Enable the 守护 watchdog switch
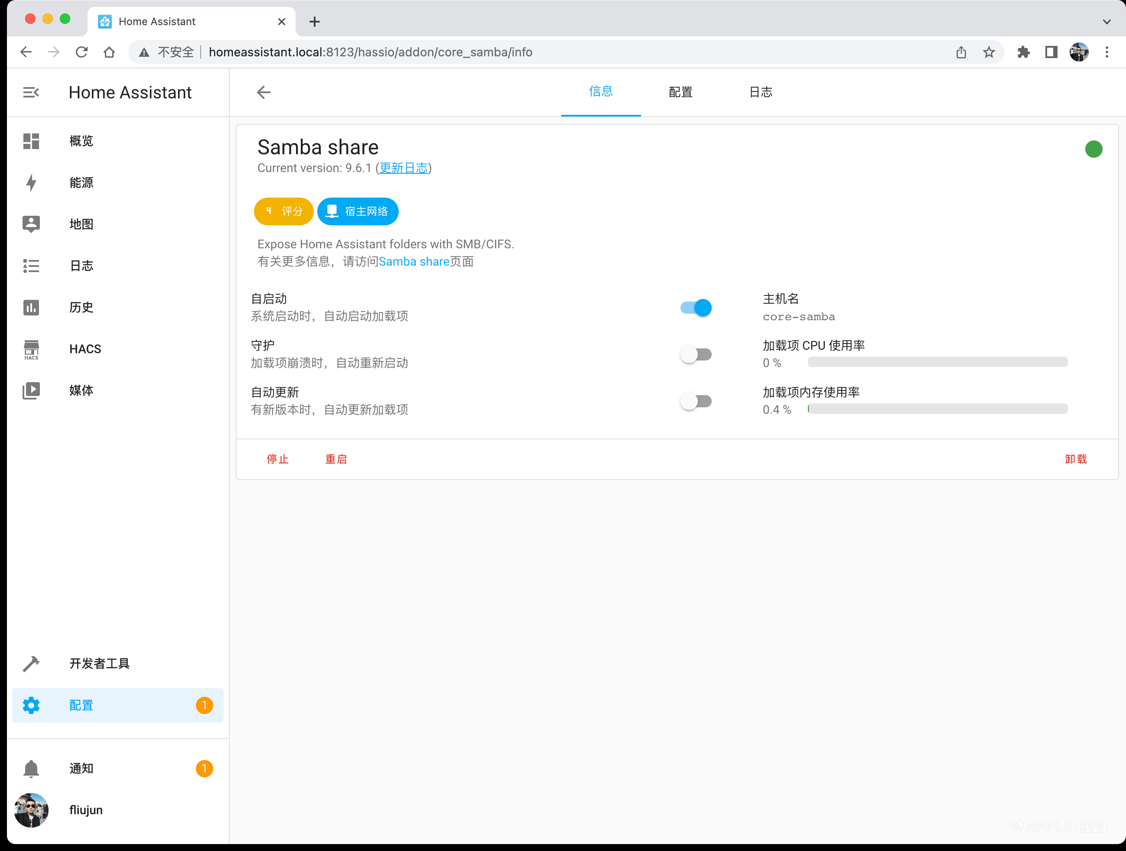1126x851 pixels. [696, 354]
